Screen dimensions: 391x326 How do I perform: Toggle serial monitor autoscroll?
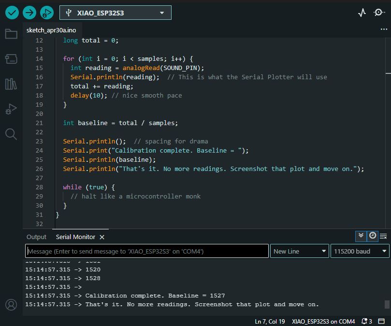click(x=361, y=236)
